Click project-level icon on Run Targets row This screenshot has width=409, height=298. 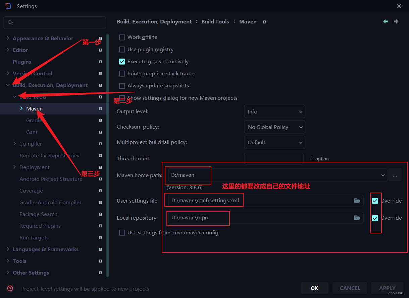point(100,238)
